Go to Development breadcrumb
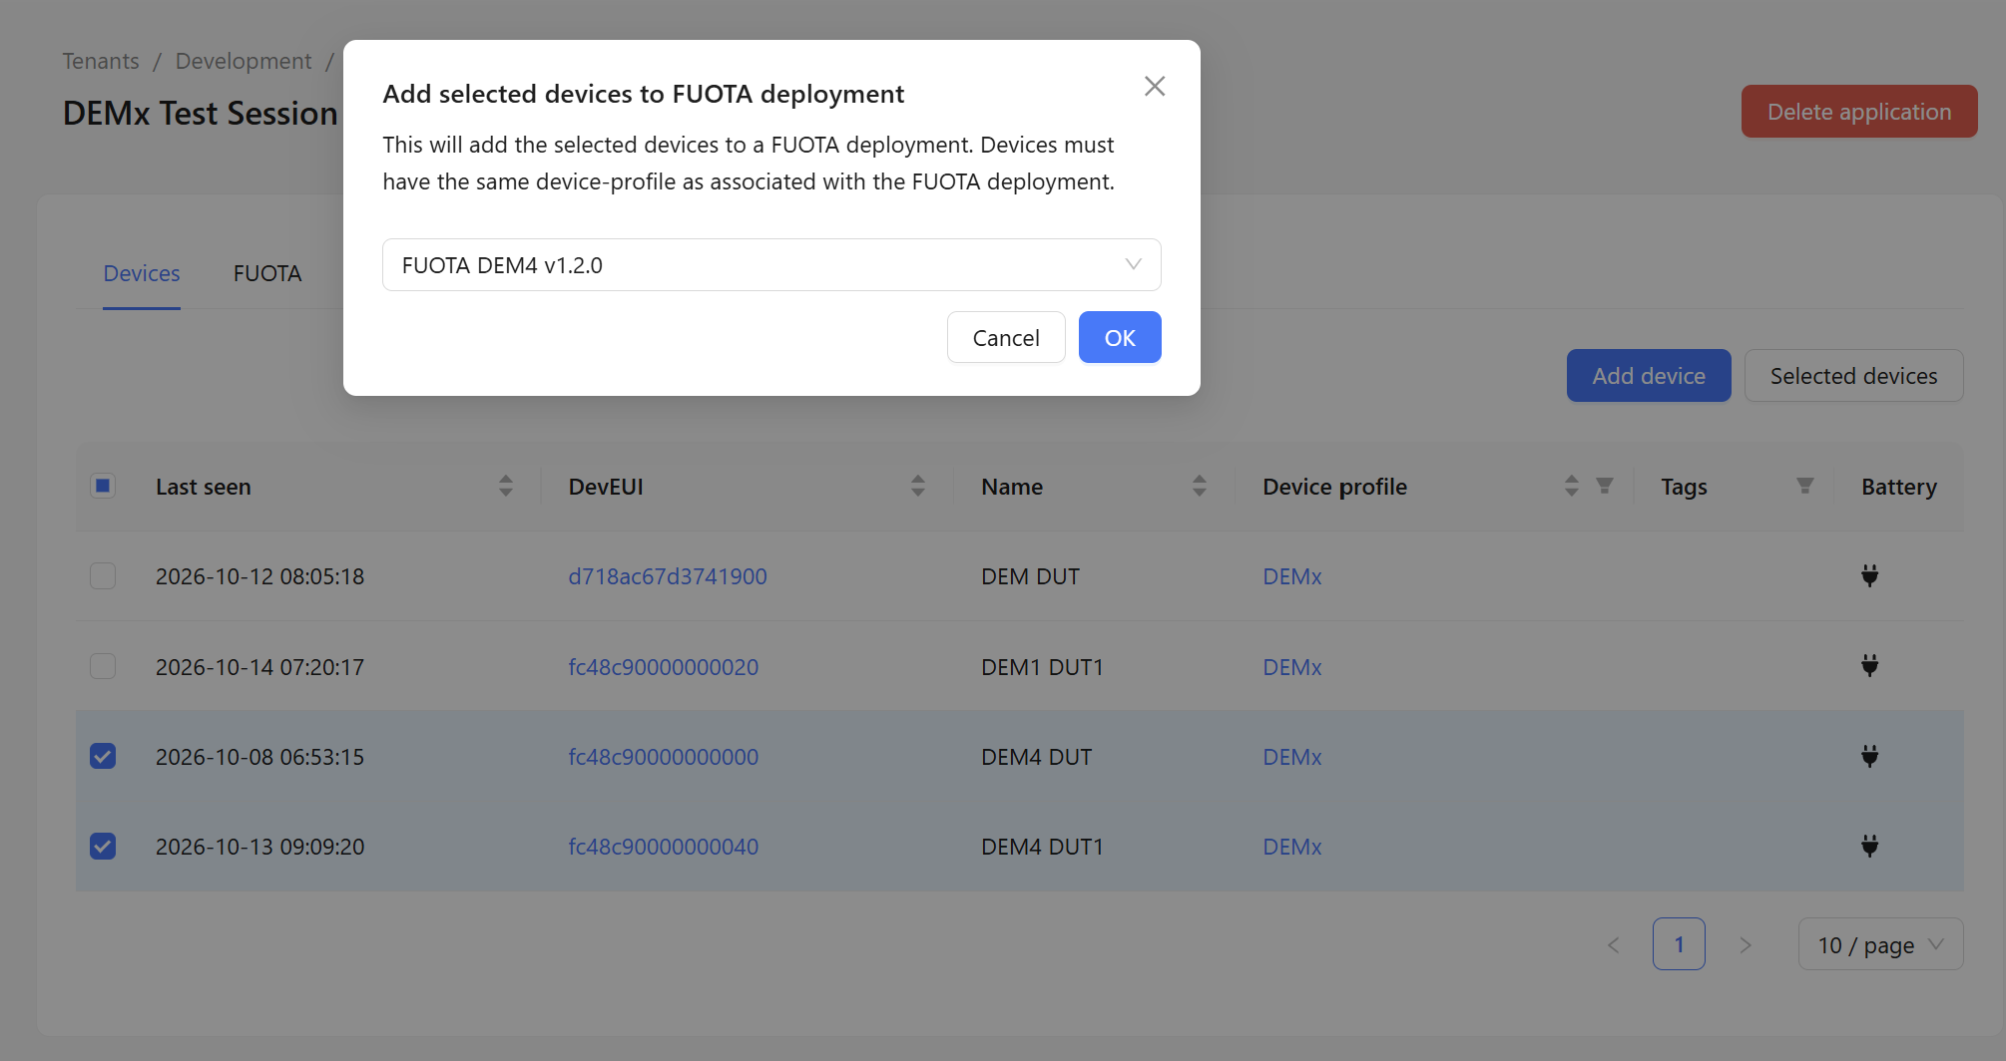 coord(244,62)
